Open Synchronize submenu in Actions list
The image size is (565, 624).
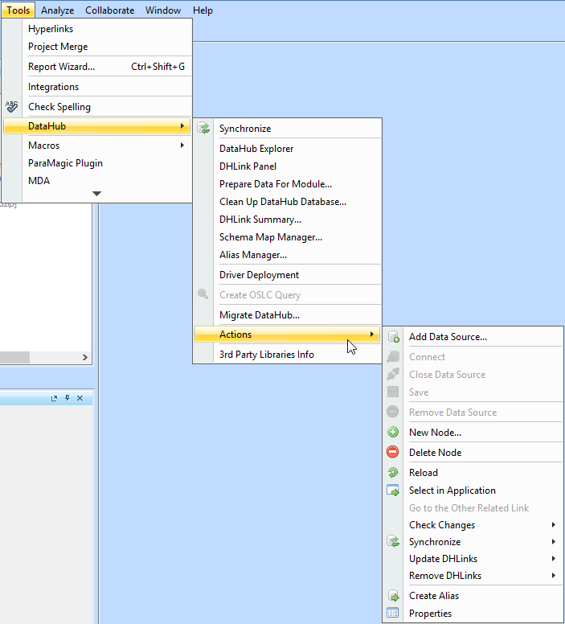554,542
